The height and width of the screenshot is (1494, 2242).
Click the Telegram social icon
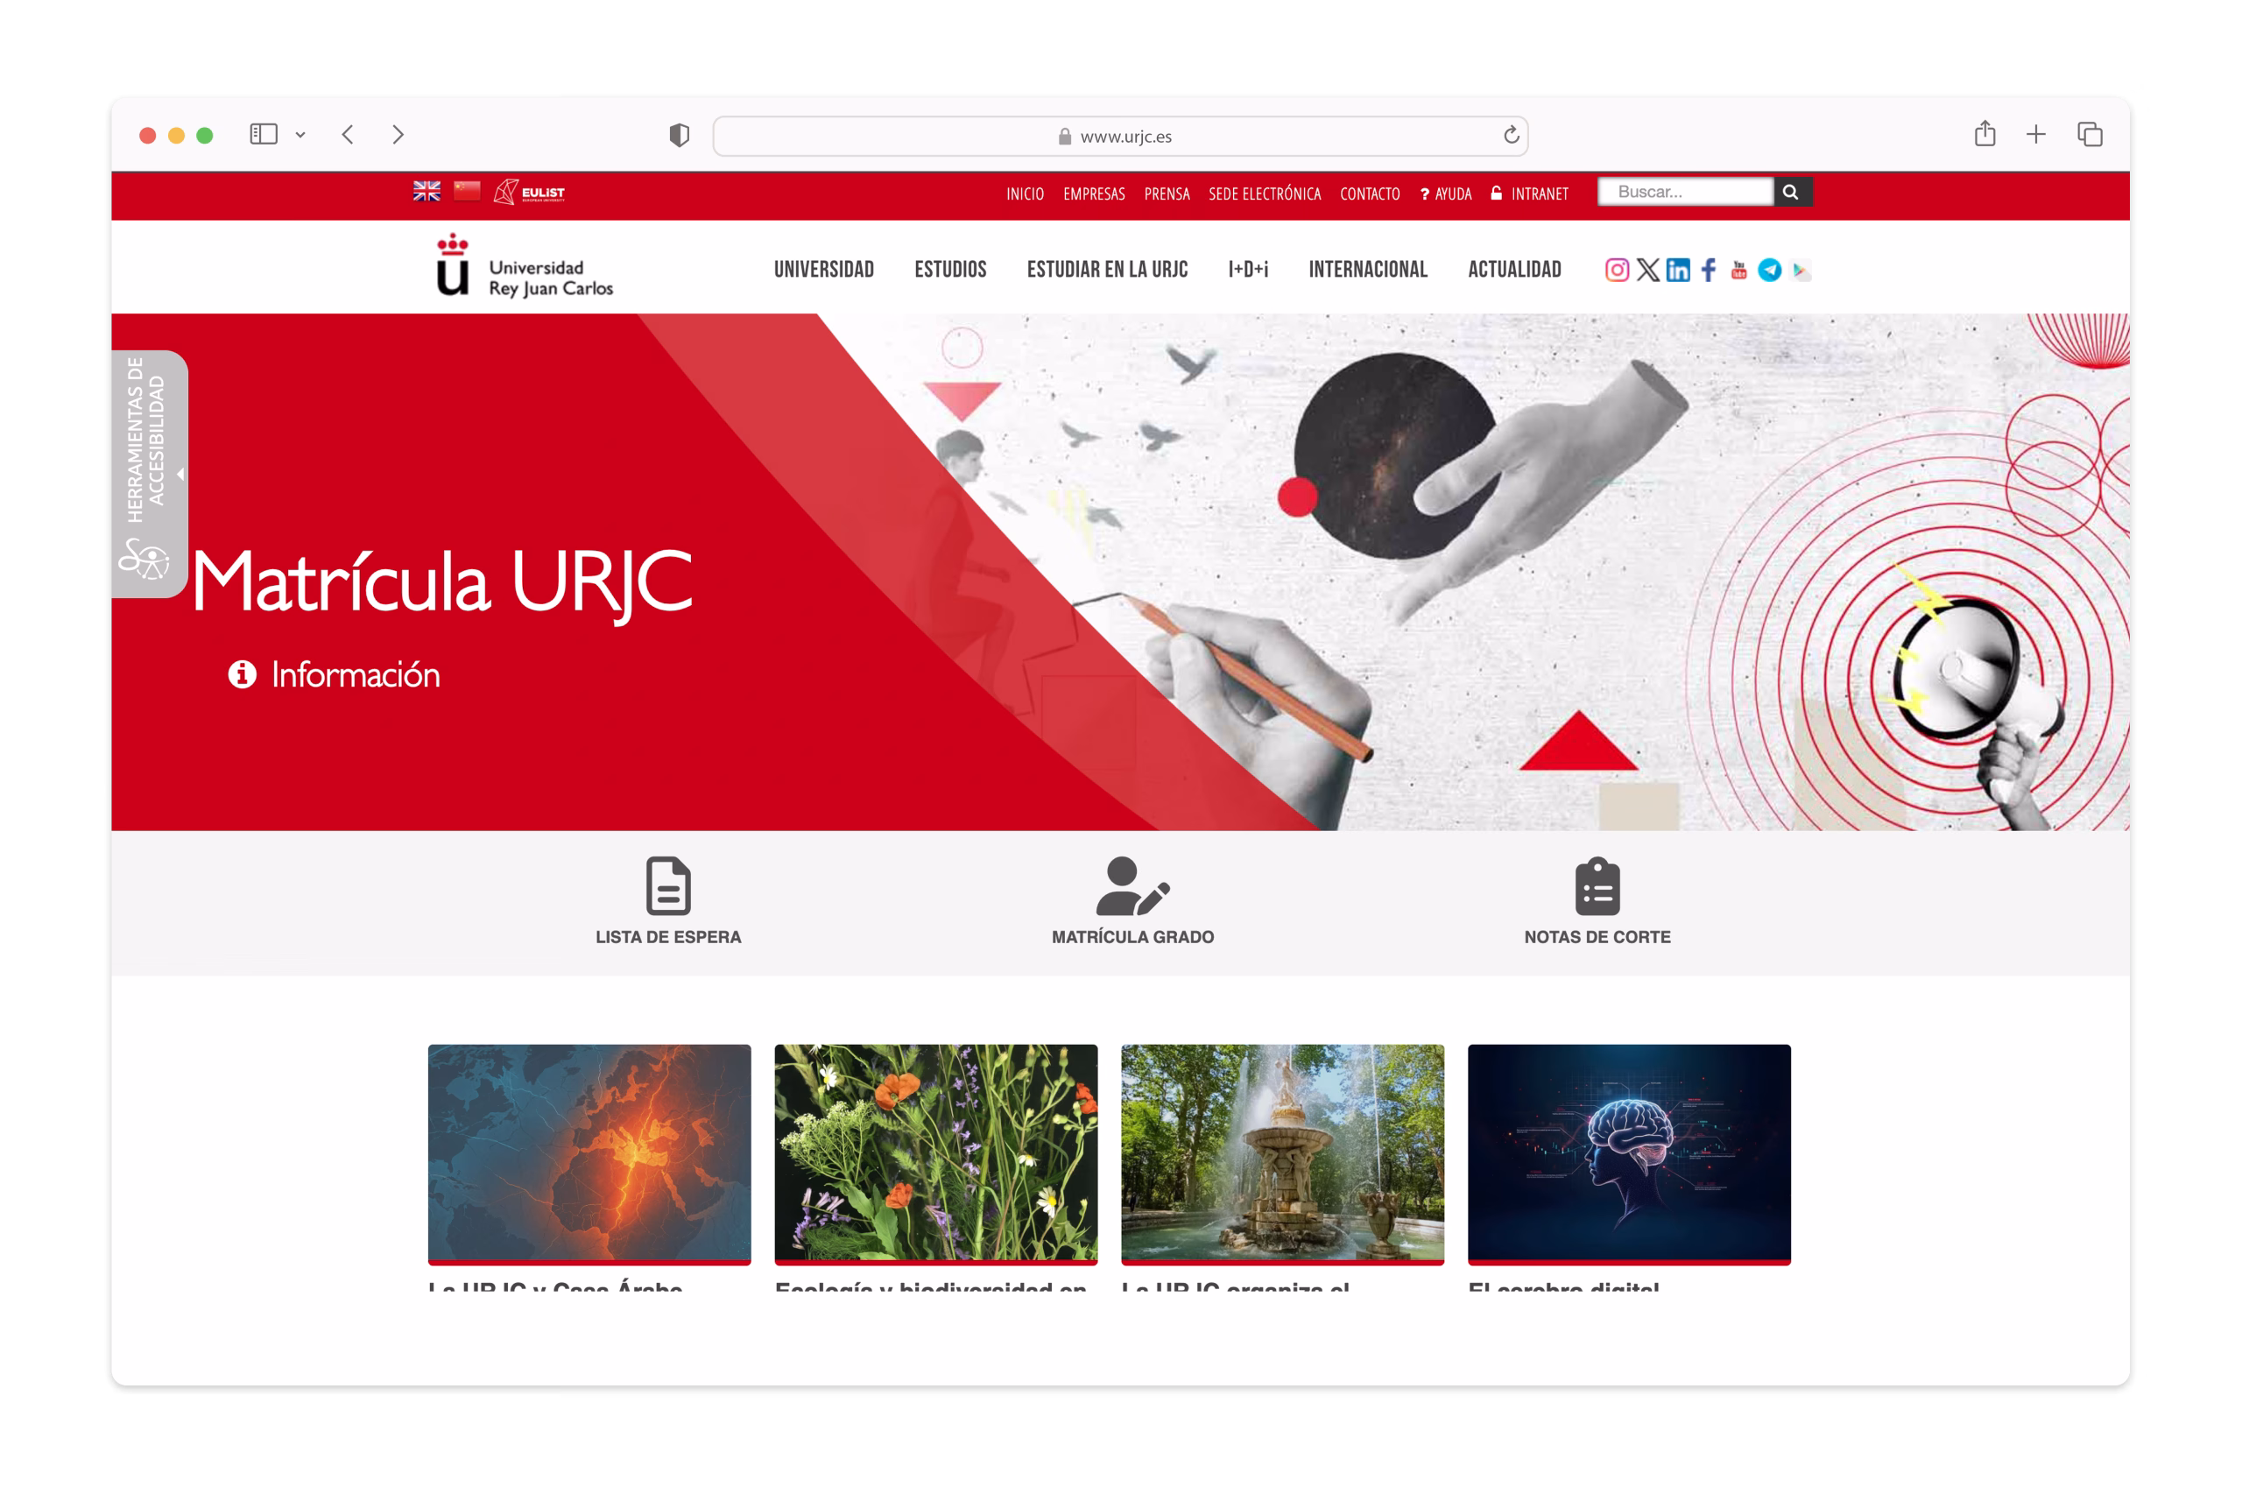[1769, 270]
